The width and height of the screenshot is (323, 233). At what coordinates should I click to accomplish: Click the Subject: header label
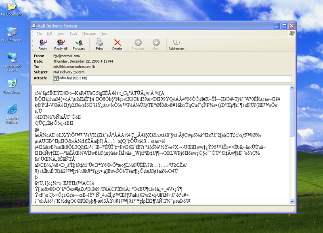point(41,72)
